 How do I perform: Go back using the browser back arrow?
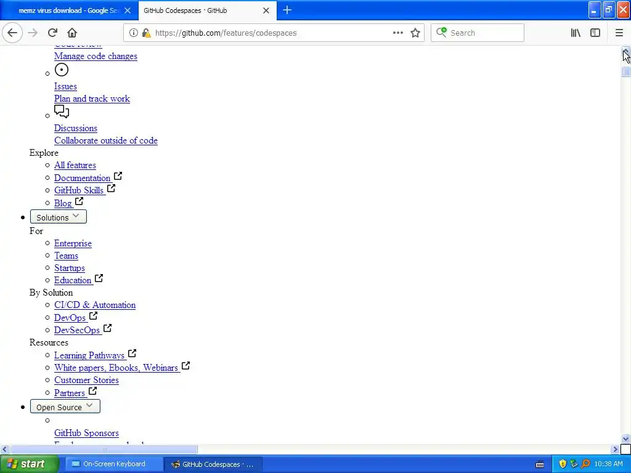coord(12,33)
